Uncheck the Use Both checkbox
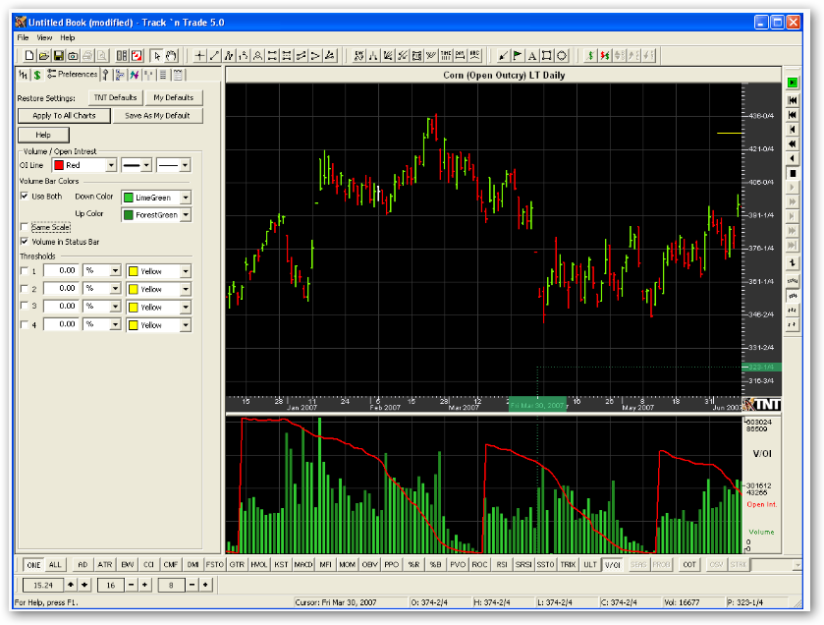This screenshot has height=625, width=824. [x=25, y=197]
